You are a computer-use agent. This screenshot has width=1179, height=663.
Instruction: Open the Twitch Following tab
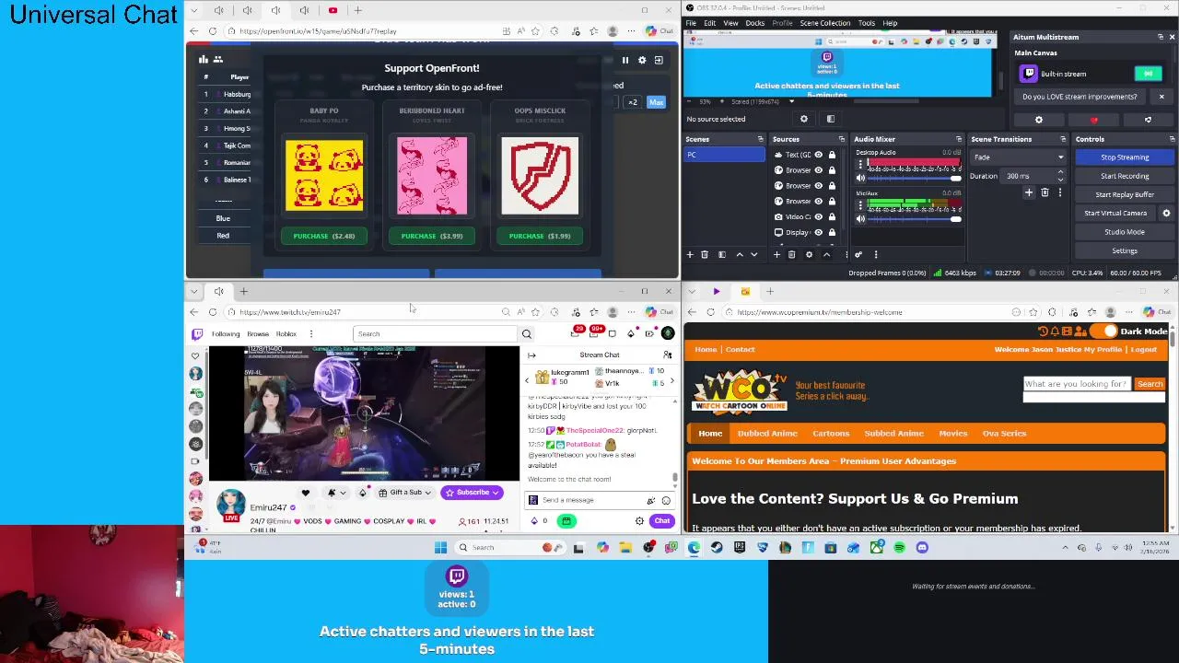click(x=226, y=334)
